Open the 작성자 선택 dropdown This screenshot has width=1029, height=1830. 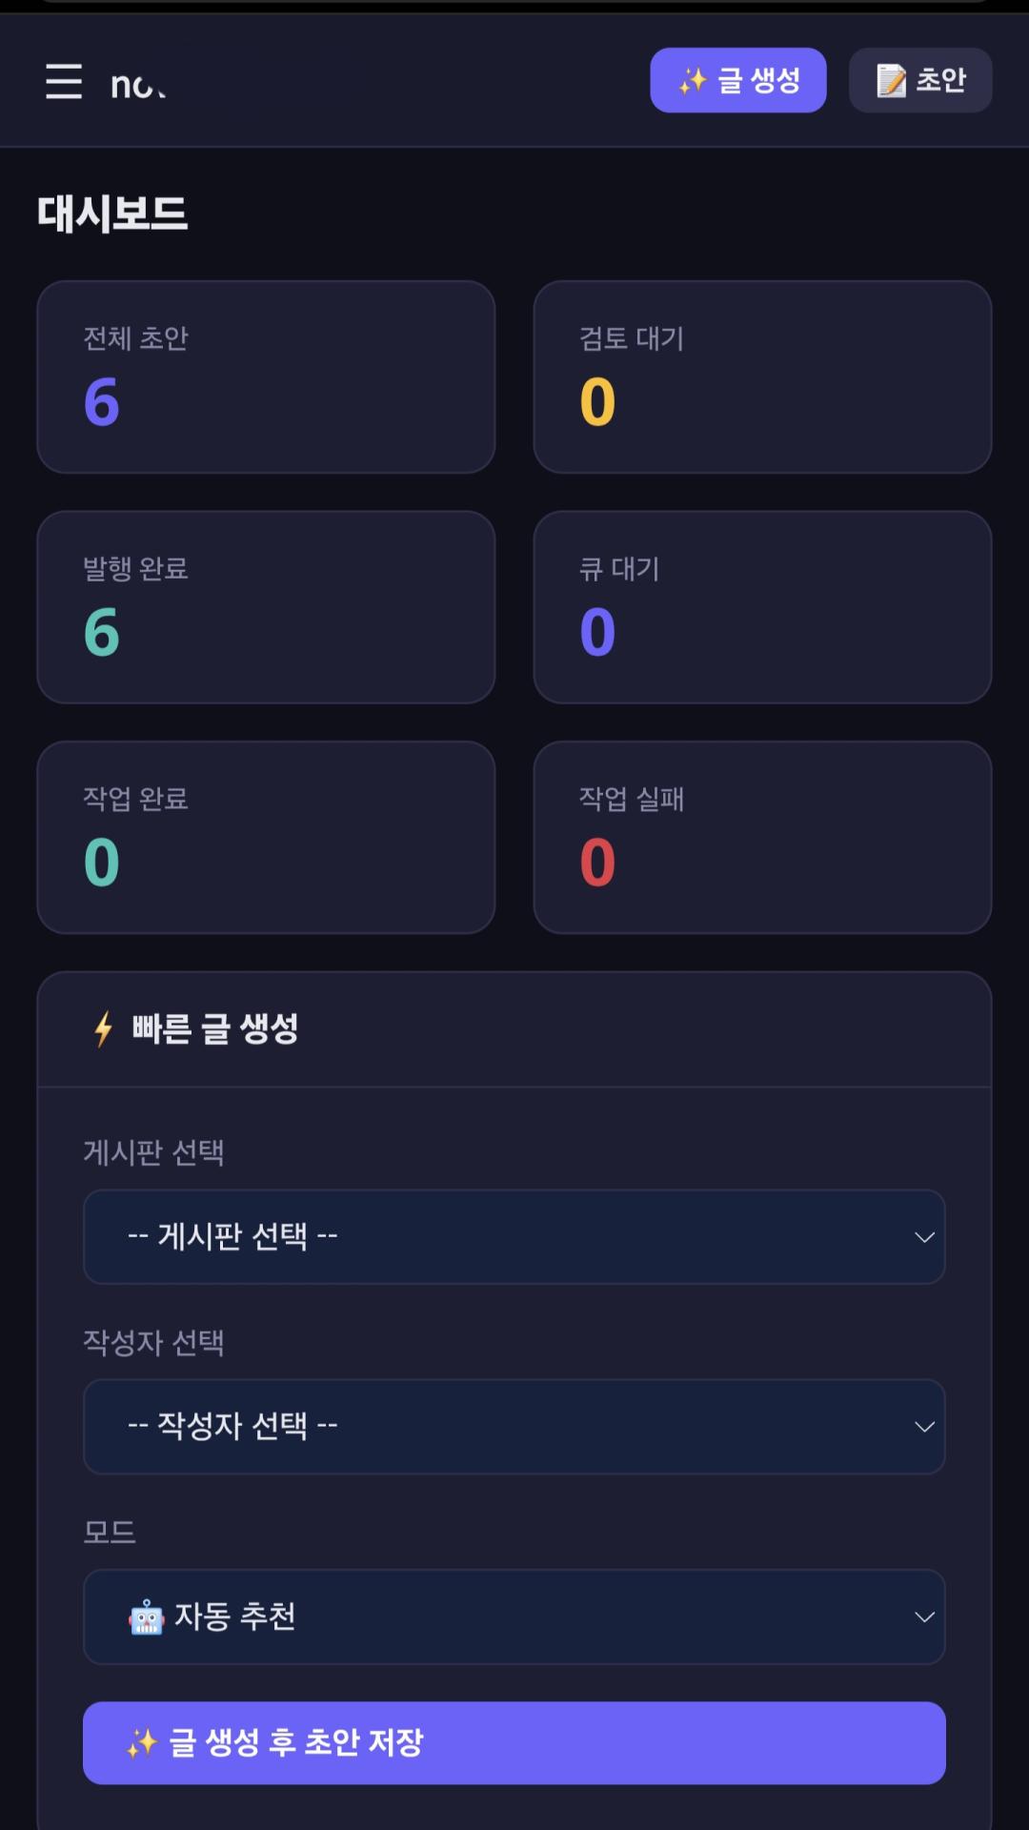[514, 1427]
